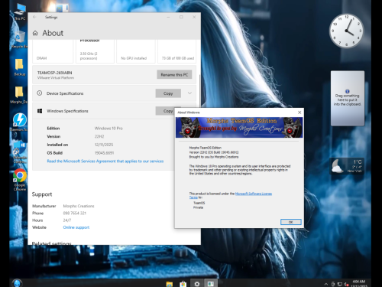Click the Settings back arrow
Image resolution: width=382 pixels, height=287 pixels.
click(x=34, y=17)
